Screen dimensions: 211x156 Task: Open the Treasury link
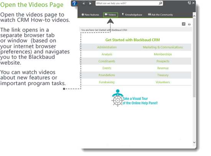[x=163, y=75]
